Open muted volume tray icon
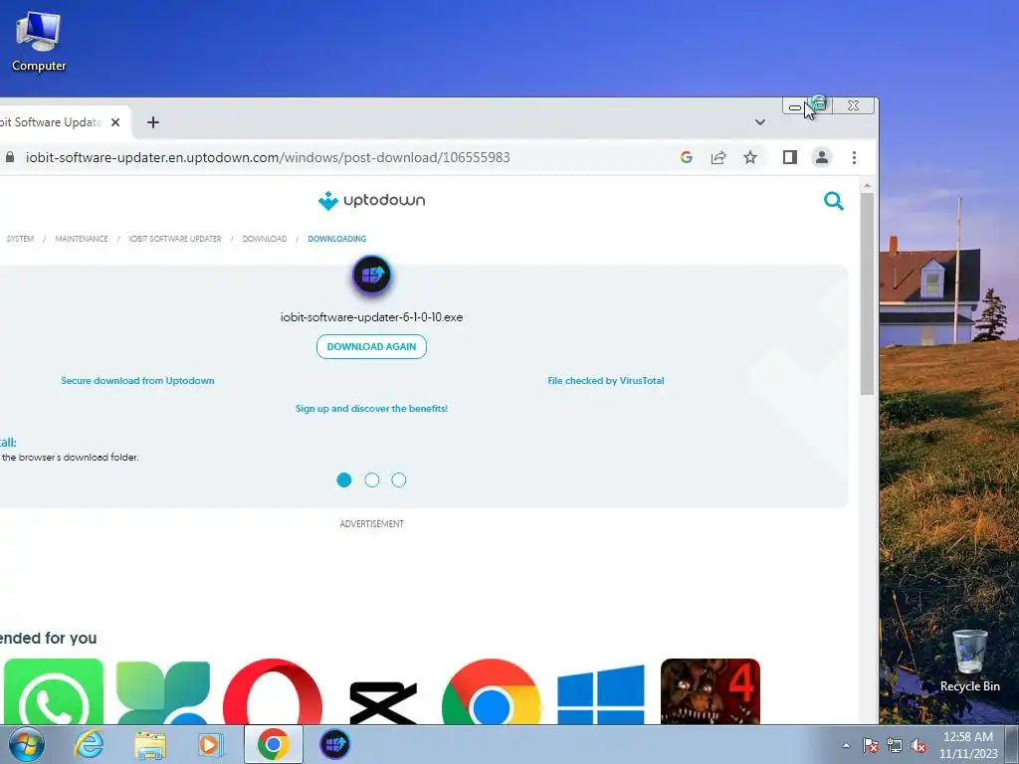The height and width of the screenshot is (764, 1019). tap(918, 745)
